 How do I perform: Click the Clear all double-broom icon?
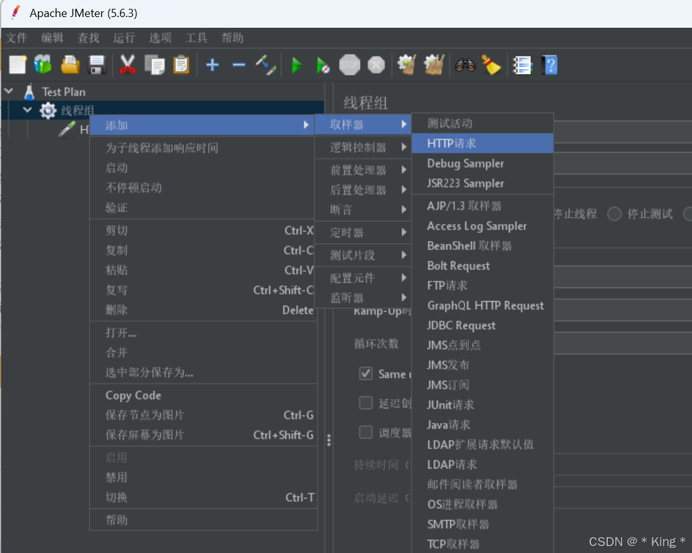tap(434, 65)
